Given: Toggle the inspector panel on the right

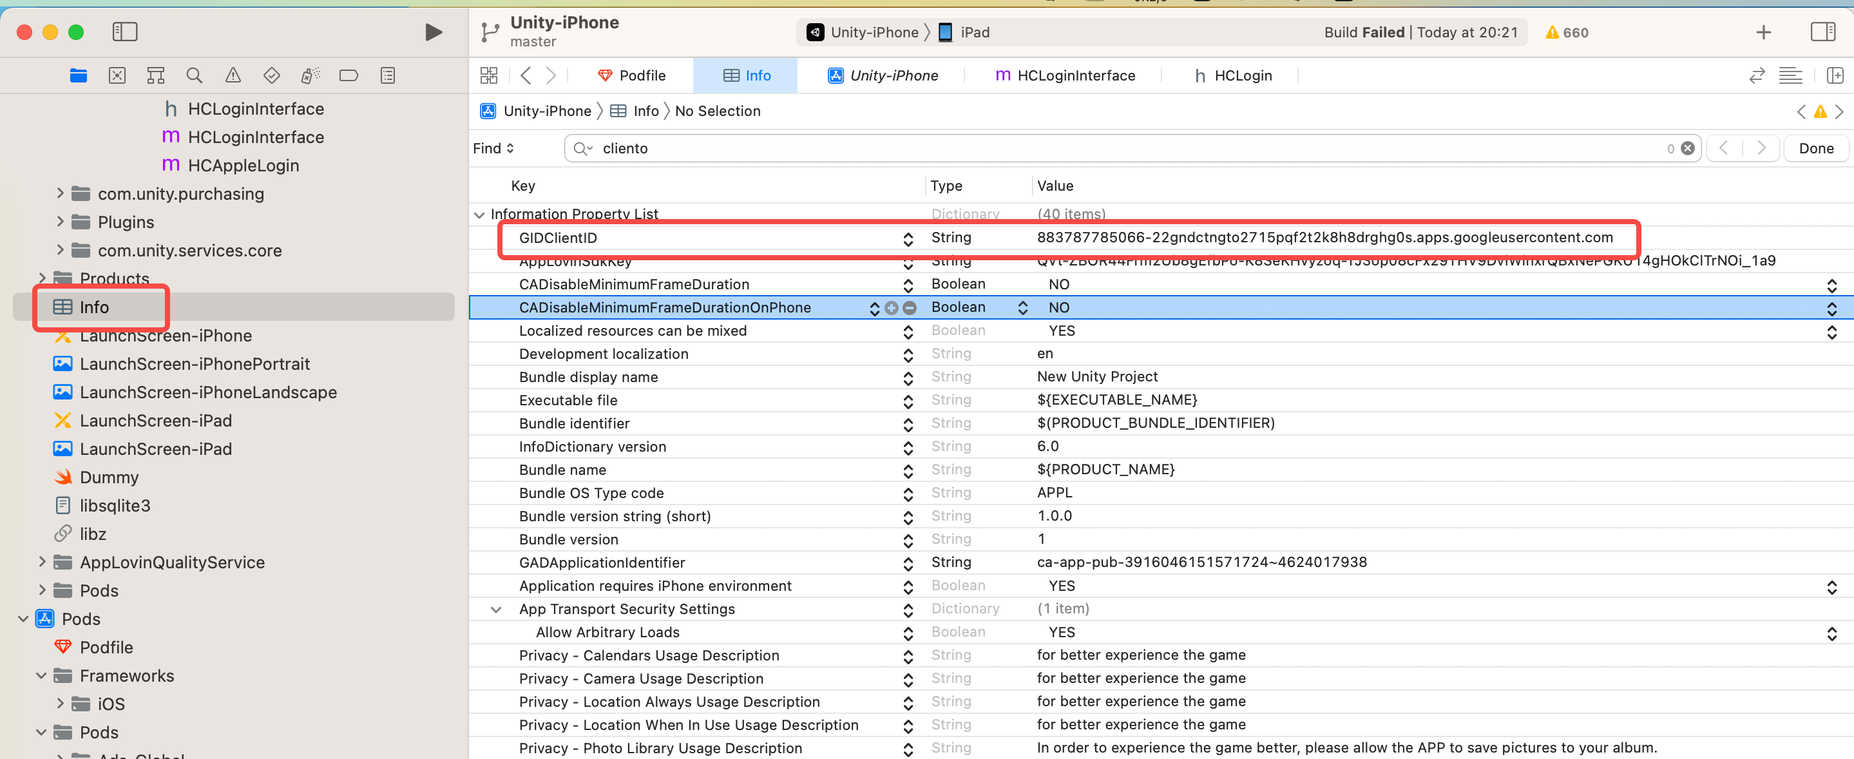Looking at the screenshot, I should (1823, 32).
